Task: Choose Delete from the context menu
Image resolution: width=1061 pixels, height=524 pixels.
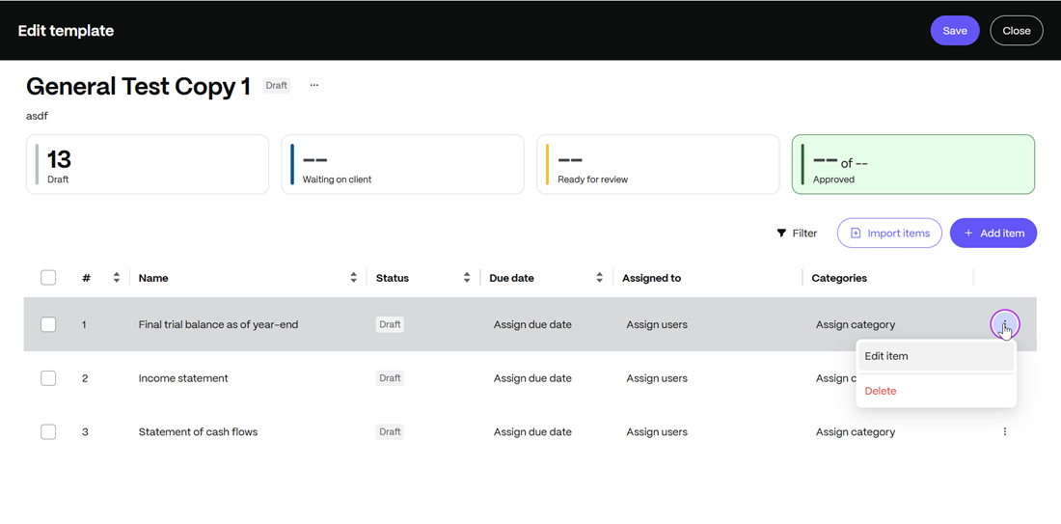Action: click(x=937, y=391)
